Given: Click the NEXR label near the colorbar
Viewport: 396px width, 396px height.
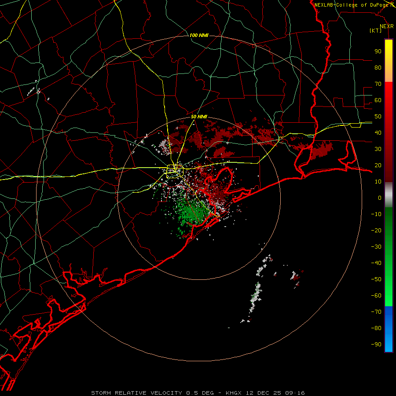Looking at the screenshot, I should coord(387,26).
